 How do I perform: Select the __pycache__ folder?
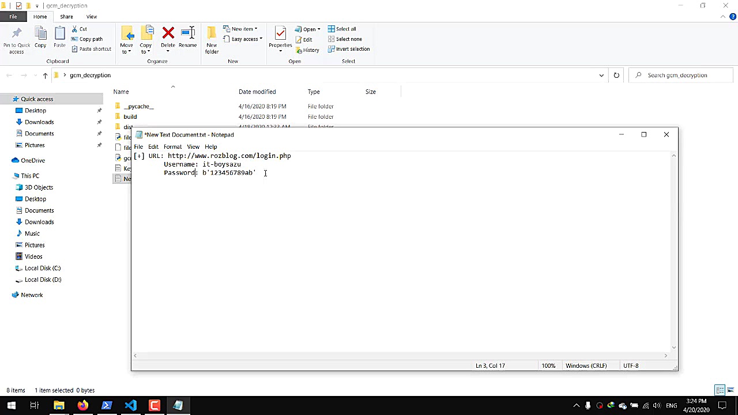(138, 107)
